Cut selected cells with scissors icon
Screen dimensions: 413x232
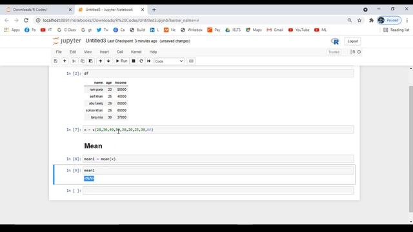coord(74,61)
